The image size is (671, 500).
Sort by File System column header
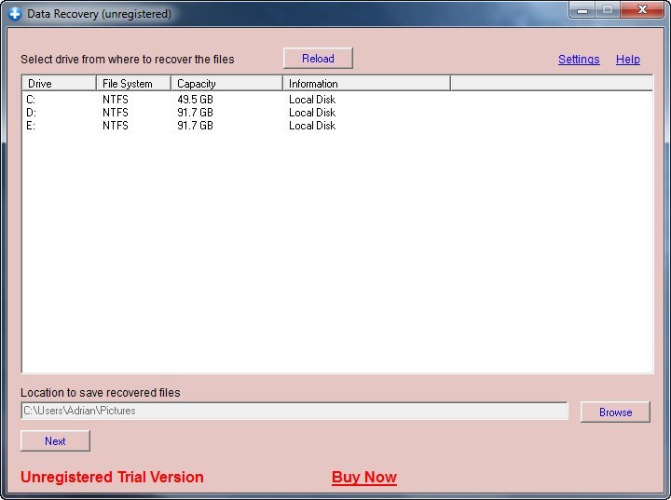(134, 84)
